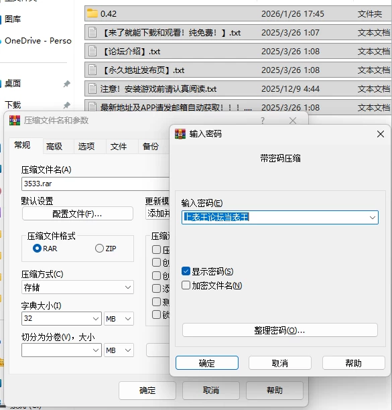
Task: Open the MB unit dropdown for 字典大小
Action: coord(119,319)
